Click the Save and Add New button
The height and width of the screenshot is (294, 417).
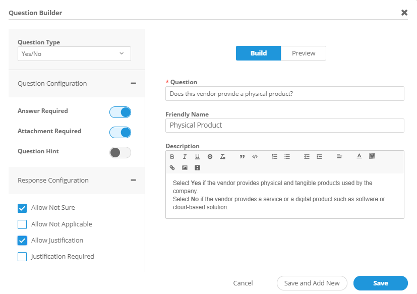[312, 283]
